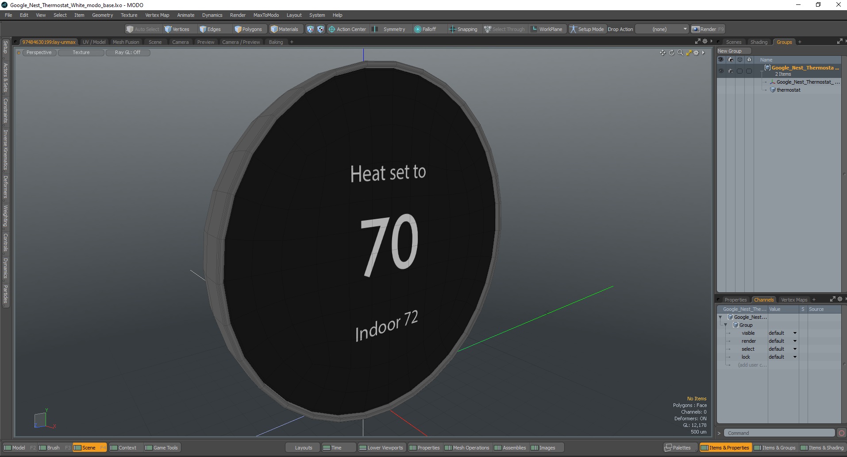Image resolution: width=847 pixels, height=457 pixels.
Task: Open the Deformers vertical sidebar tab
Action: [x=5, y=187]
